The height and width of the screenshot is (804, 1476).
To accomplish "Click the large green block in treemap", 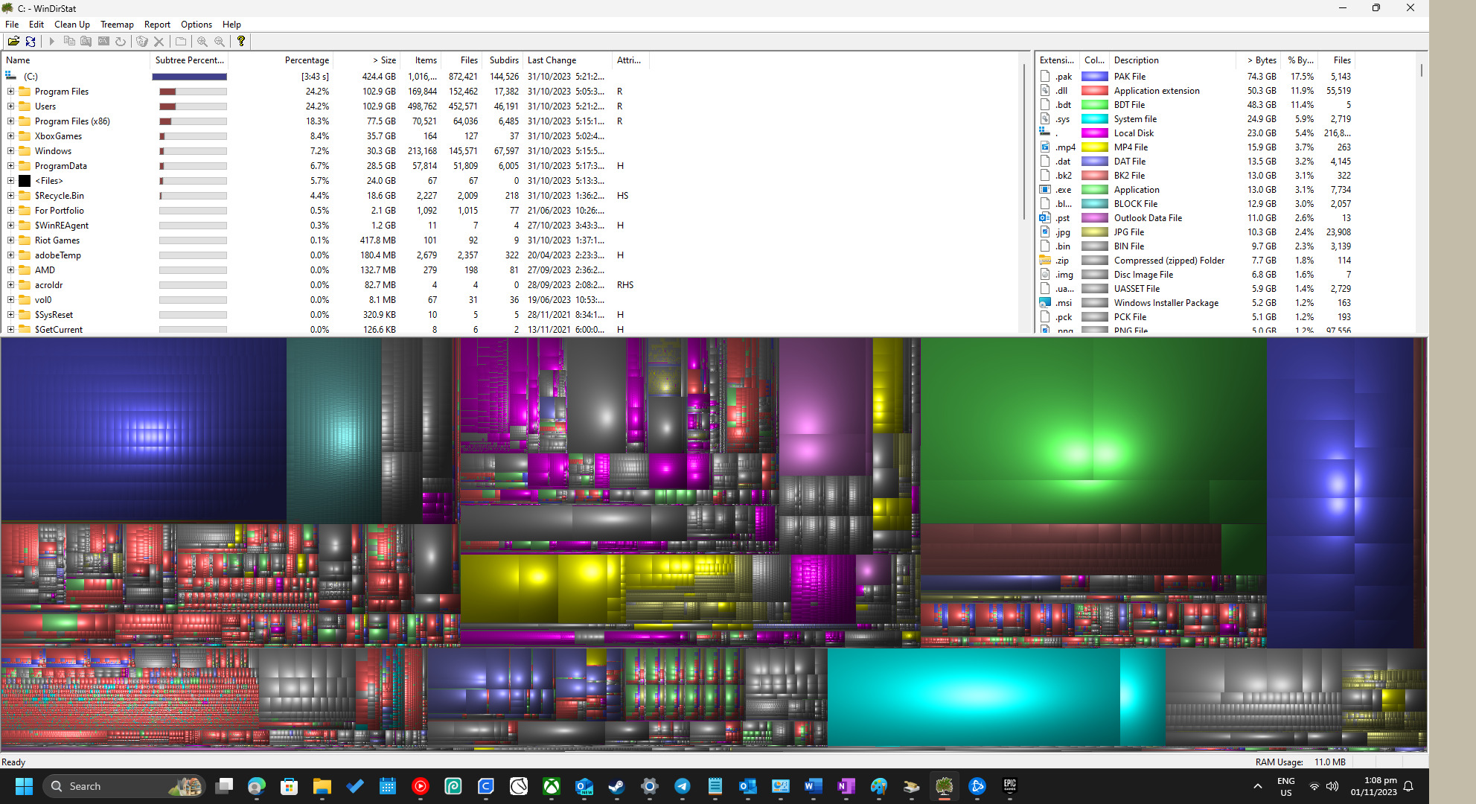I will coord(1093,430).
